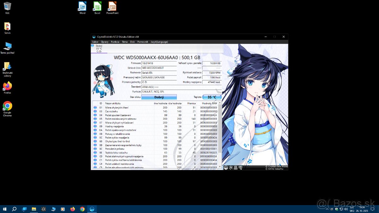This screenshot has width=379, height=213.
Task: Click the Firmware value field
Action: click(159, 63)
